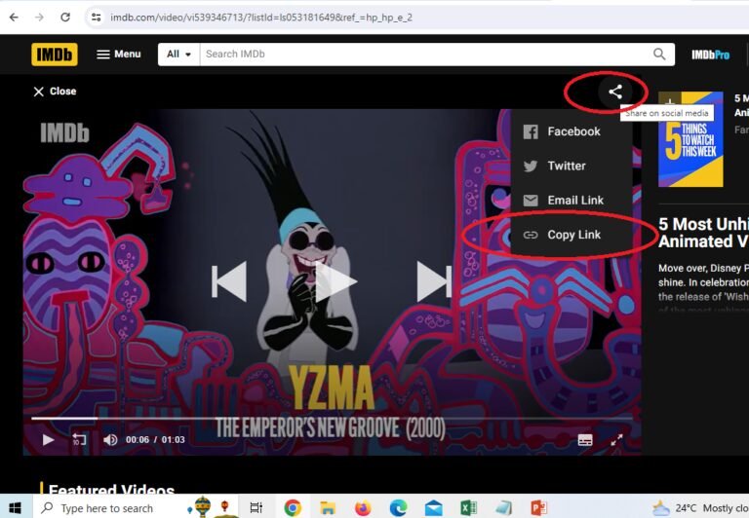This screenshot has height=518, width=749.
Task: Open File Explorer from taskbar
Action: 328,508
